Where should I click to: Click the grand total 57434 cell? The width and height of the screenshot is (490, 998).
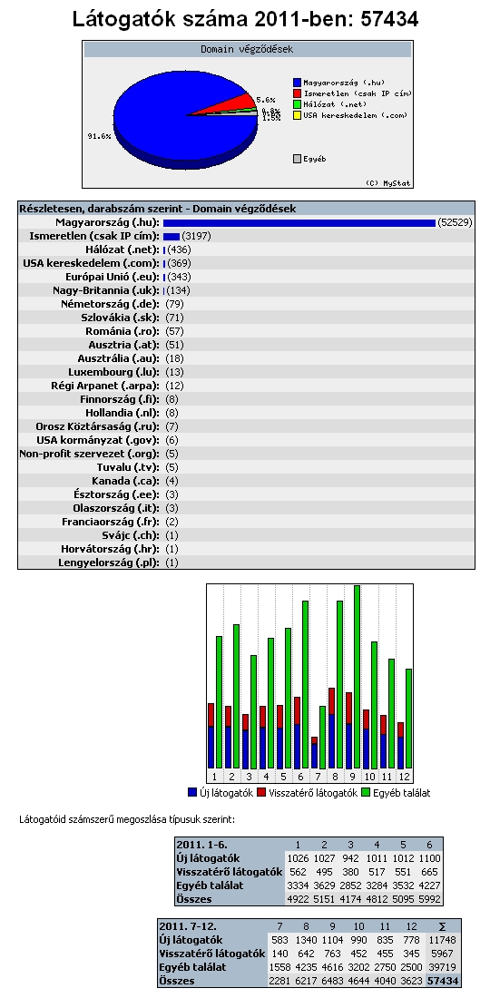(x=442, y=981)
